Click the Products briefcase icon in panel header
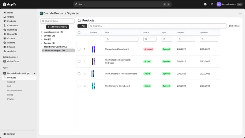The width and height of the screenshot is (245, 138). point(79,20)
